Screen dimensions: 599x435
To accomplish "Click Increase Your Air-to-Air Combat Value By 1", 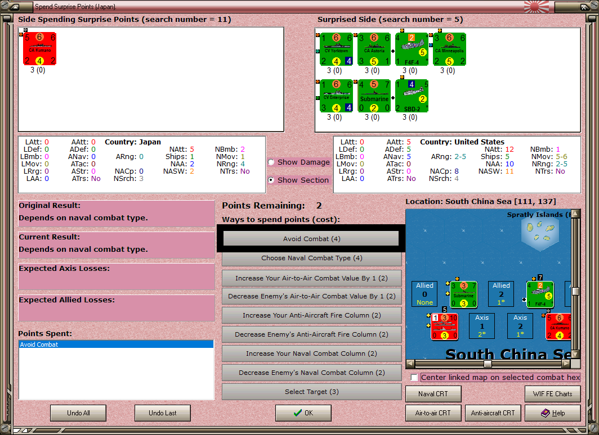I will click(x=312, y=278).
